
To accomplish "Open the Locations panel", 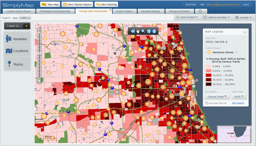I will (x=17, y=51).
